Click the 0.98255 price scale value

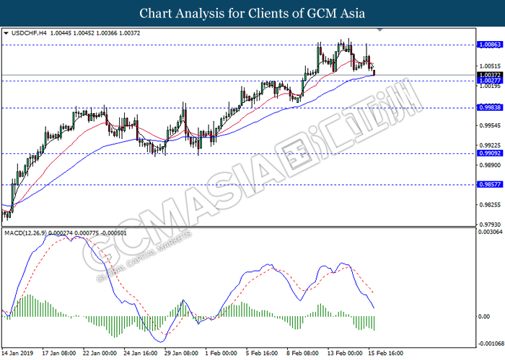490,205
